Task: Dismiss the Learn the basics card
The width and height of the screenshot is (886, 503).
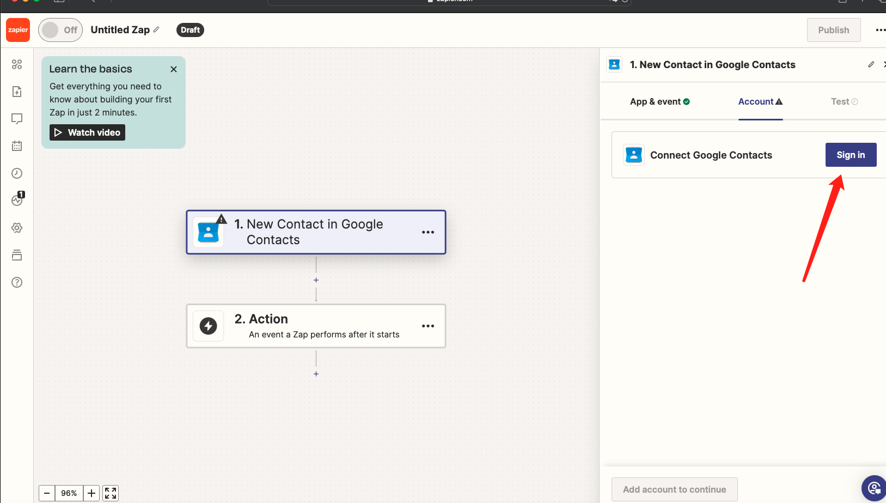Action: click(174, 69)
